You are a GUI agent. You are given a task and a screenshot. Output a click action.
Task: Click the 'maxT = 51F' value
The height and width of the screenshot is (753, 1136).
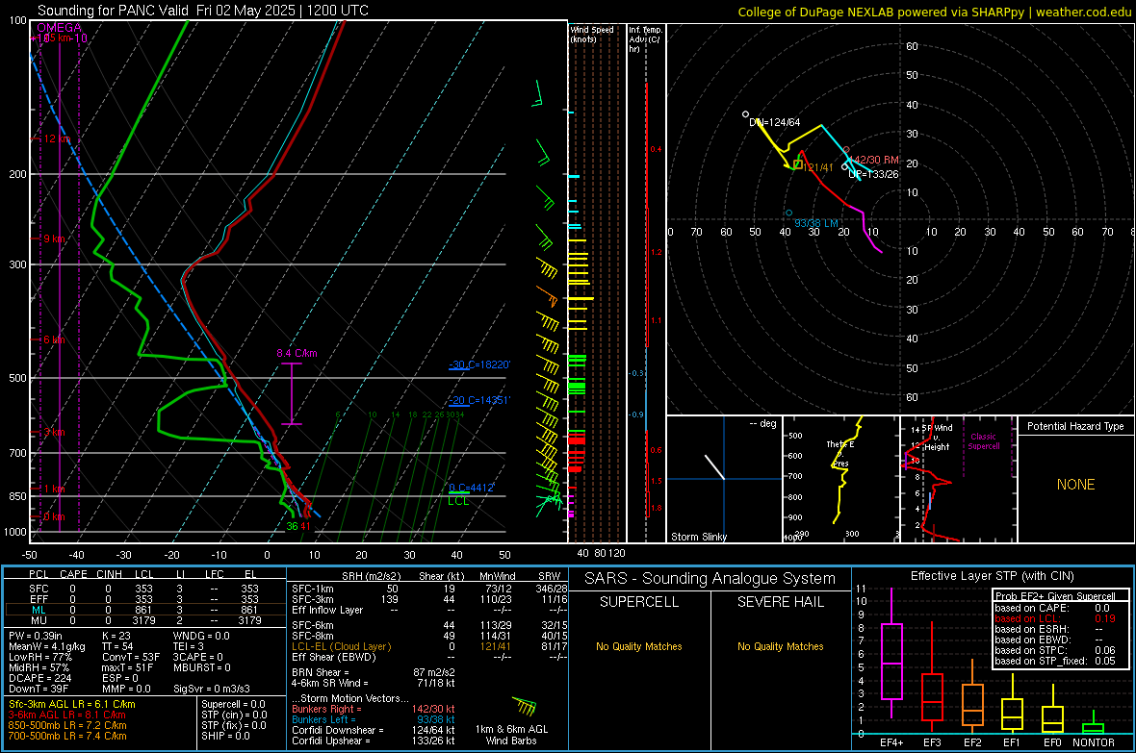click(x=127, y=667)
